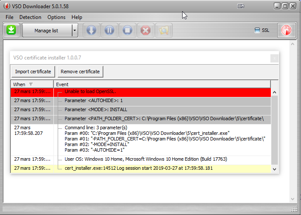301x215 pixels.
Task: Toggle the SSL checkbox
Action: click(257, 30)
